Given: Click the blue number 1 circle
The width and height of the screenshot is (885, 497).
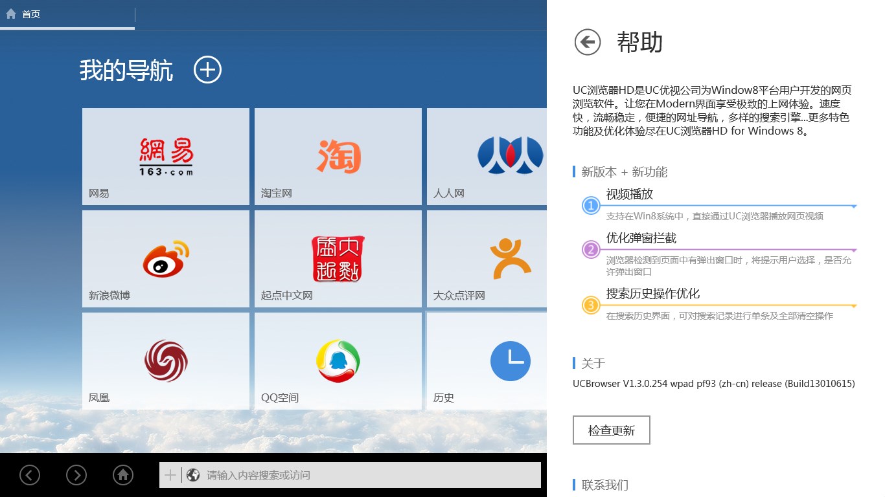Looking at the screenshot, I should (591, 206).
